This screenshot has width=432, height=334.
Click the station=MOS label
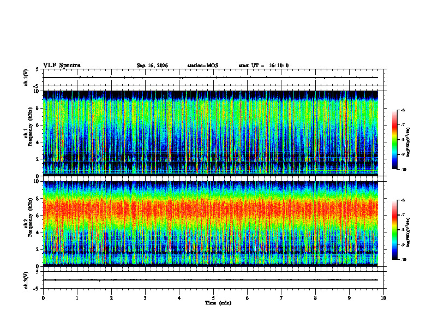(x=203, y=65)
